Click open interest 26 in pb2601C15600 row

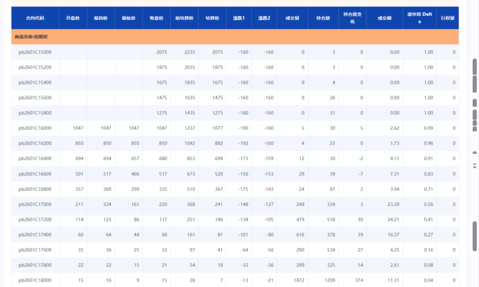332,98
